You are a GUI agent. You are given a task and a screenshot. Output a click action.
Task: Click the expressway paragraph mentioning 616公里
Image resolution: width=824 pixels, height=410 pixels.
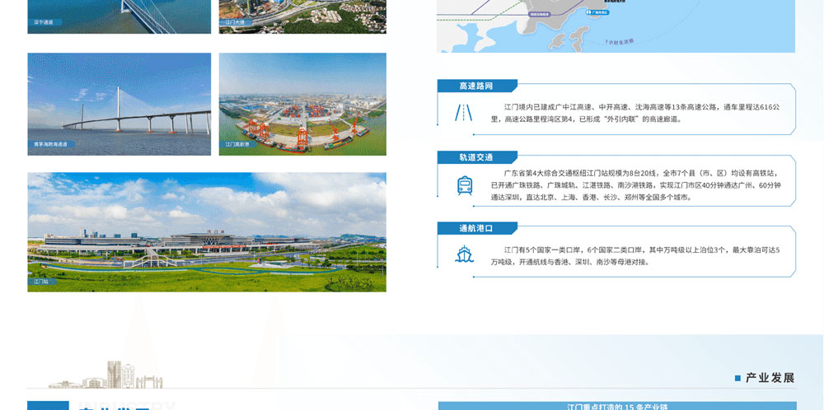[x=635, y=114]
